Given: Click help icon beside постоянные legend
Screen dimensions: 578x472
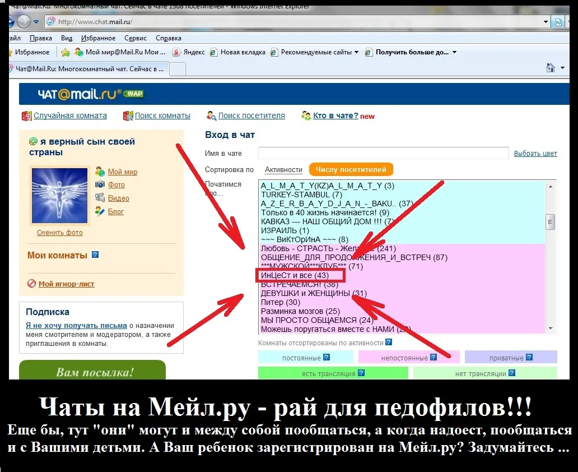Looking at the screenshot, I should click(x=326, y=357).
